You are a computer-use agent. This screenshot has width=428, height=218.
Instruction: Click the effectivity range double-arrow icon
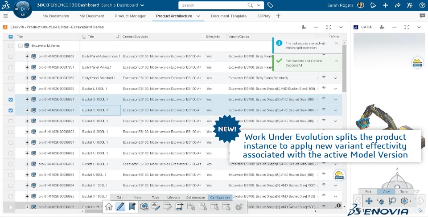click(179, 206)
